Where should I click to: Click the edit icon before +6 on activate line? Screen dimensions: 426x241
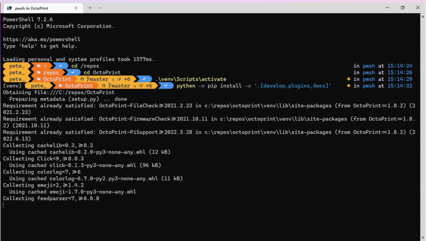(x=119, y=79)
